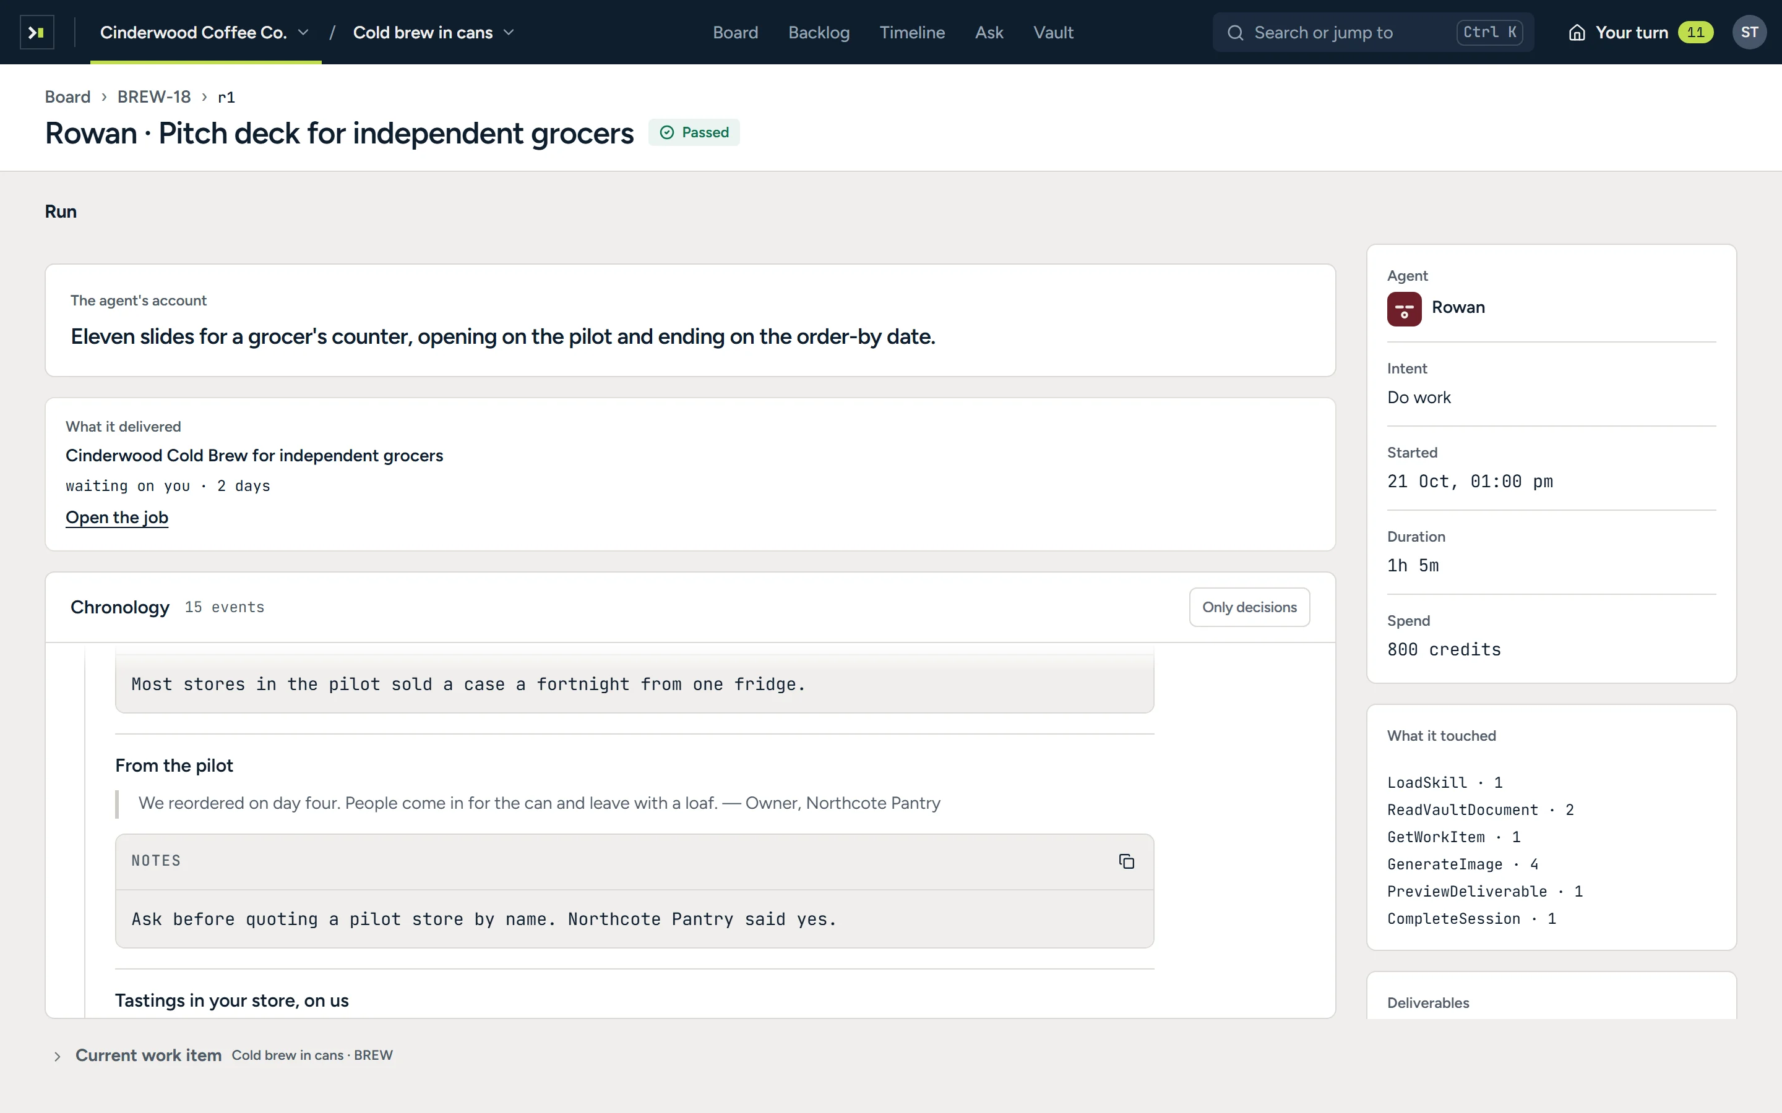Click the GetWorkItem · 1 entry
The image size is (1782, 1113).
(x=1453, y=837)
